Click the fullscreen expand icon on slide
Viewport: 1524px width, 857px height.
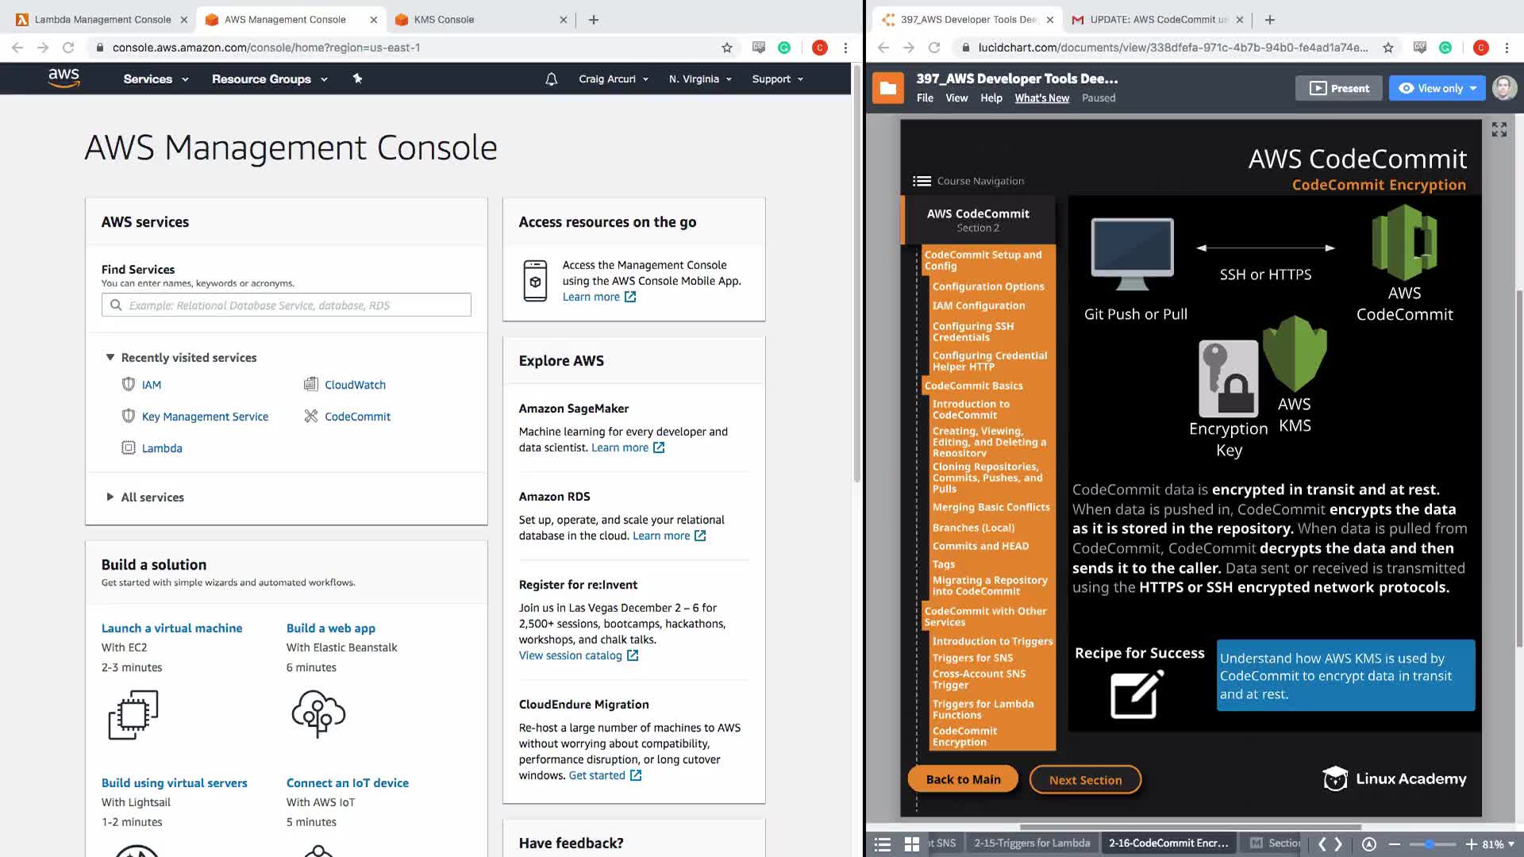[x=1499, y=129]
